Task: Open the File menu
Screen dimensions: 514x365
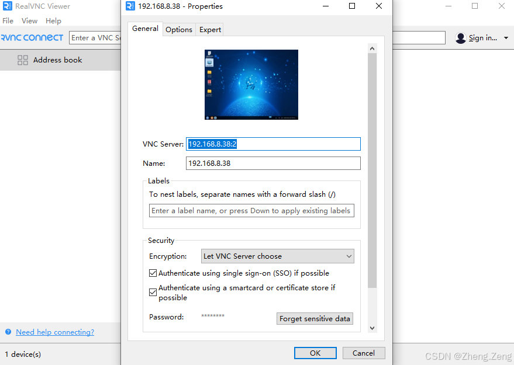Action: point(8,20)
